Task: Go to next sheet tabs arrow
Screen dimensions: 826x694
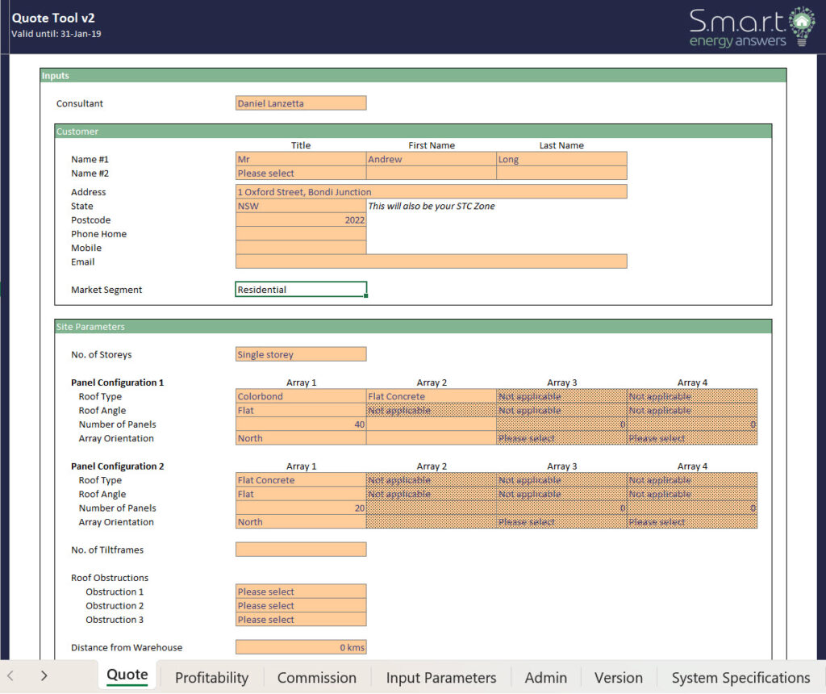Action: [44, 675]
